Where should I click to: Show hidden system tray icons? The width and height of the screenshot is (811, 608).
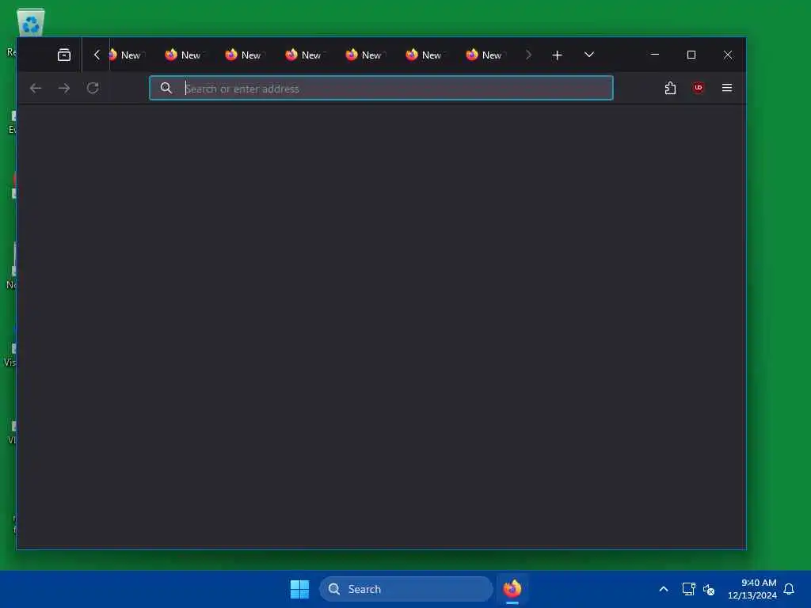click(x=664, y=589)
